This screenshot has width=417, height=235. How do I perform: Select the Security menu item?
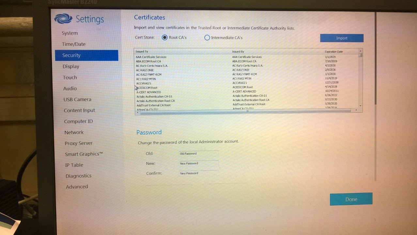(86, 55)
